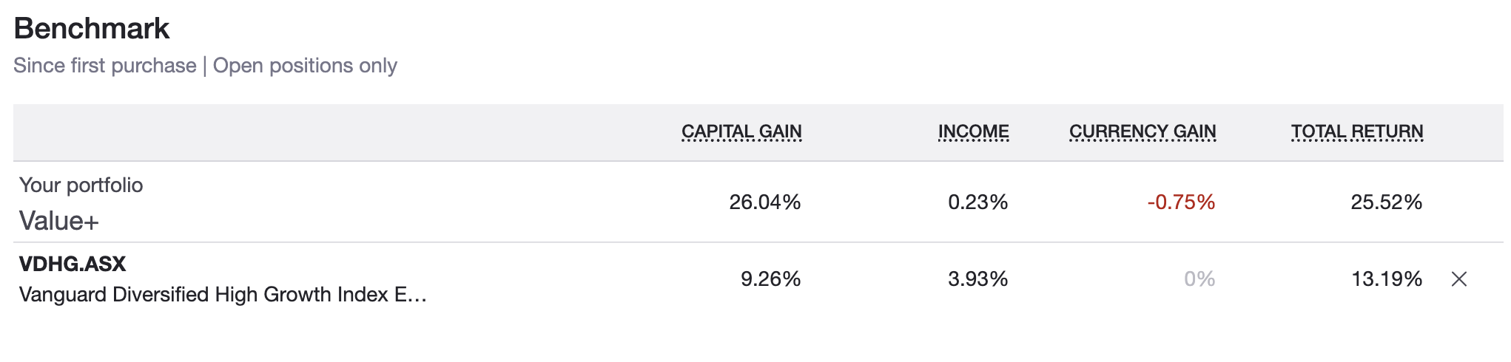
Task: Click the portfolio total return 25.52%
Action: 1386,202
